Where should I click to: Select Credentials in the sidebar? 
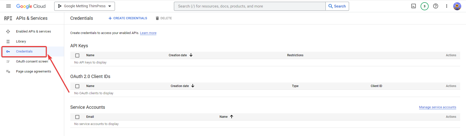[24, 51]
